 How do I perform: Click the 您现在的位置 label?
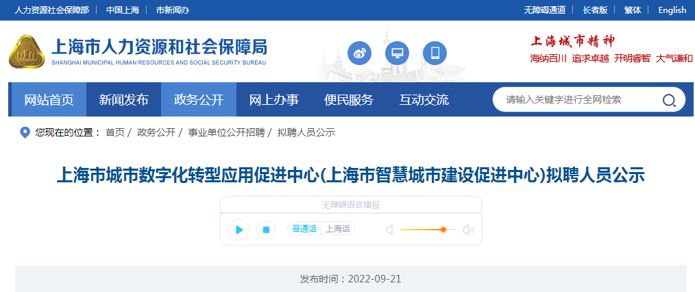point(68,132)
